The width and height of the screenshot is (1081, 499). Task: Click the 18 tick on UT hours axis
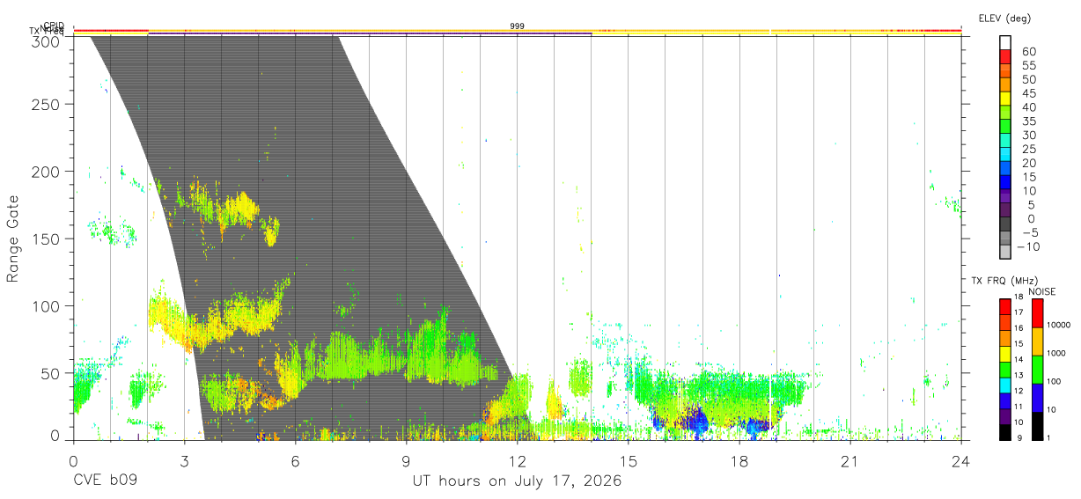(x=739, y=460)
